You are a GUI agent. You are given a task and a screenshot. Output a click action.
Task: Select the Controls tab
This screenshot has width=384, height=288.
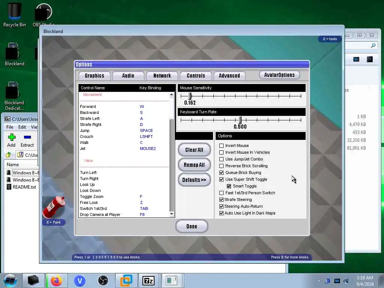(196, 76)
